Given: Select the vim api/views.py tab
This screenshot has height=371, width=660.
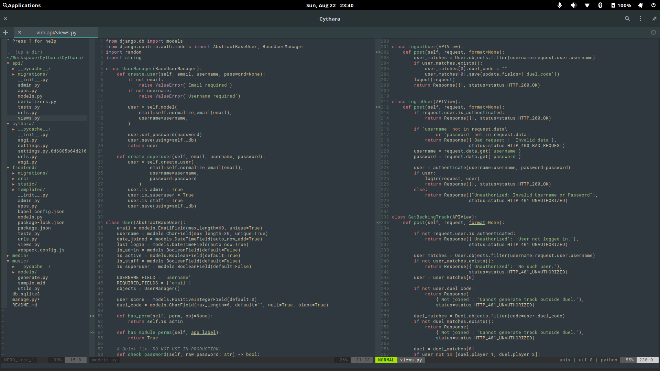Looking at the screenshot, I should tap(56, 33).
